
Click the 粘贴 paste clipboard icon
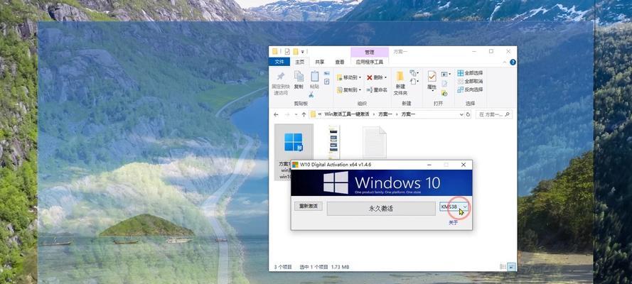[314, 76]
